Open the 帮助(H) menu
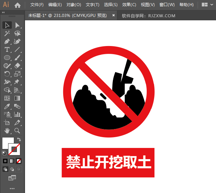Viewport: 216px width, 193px height. coord(187,5)
